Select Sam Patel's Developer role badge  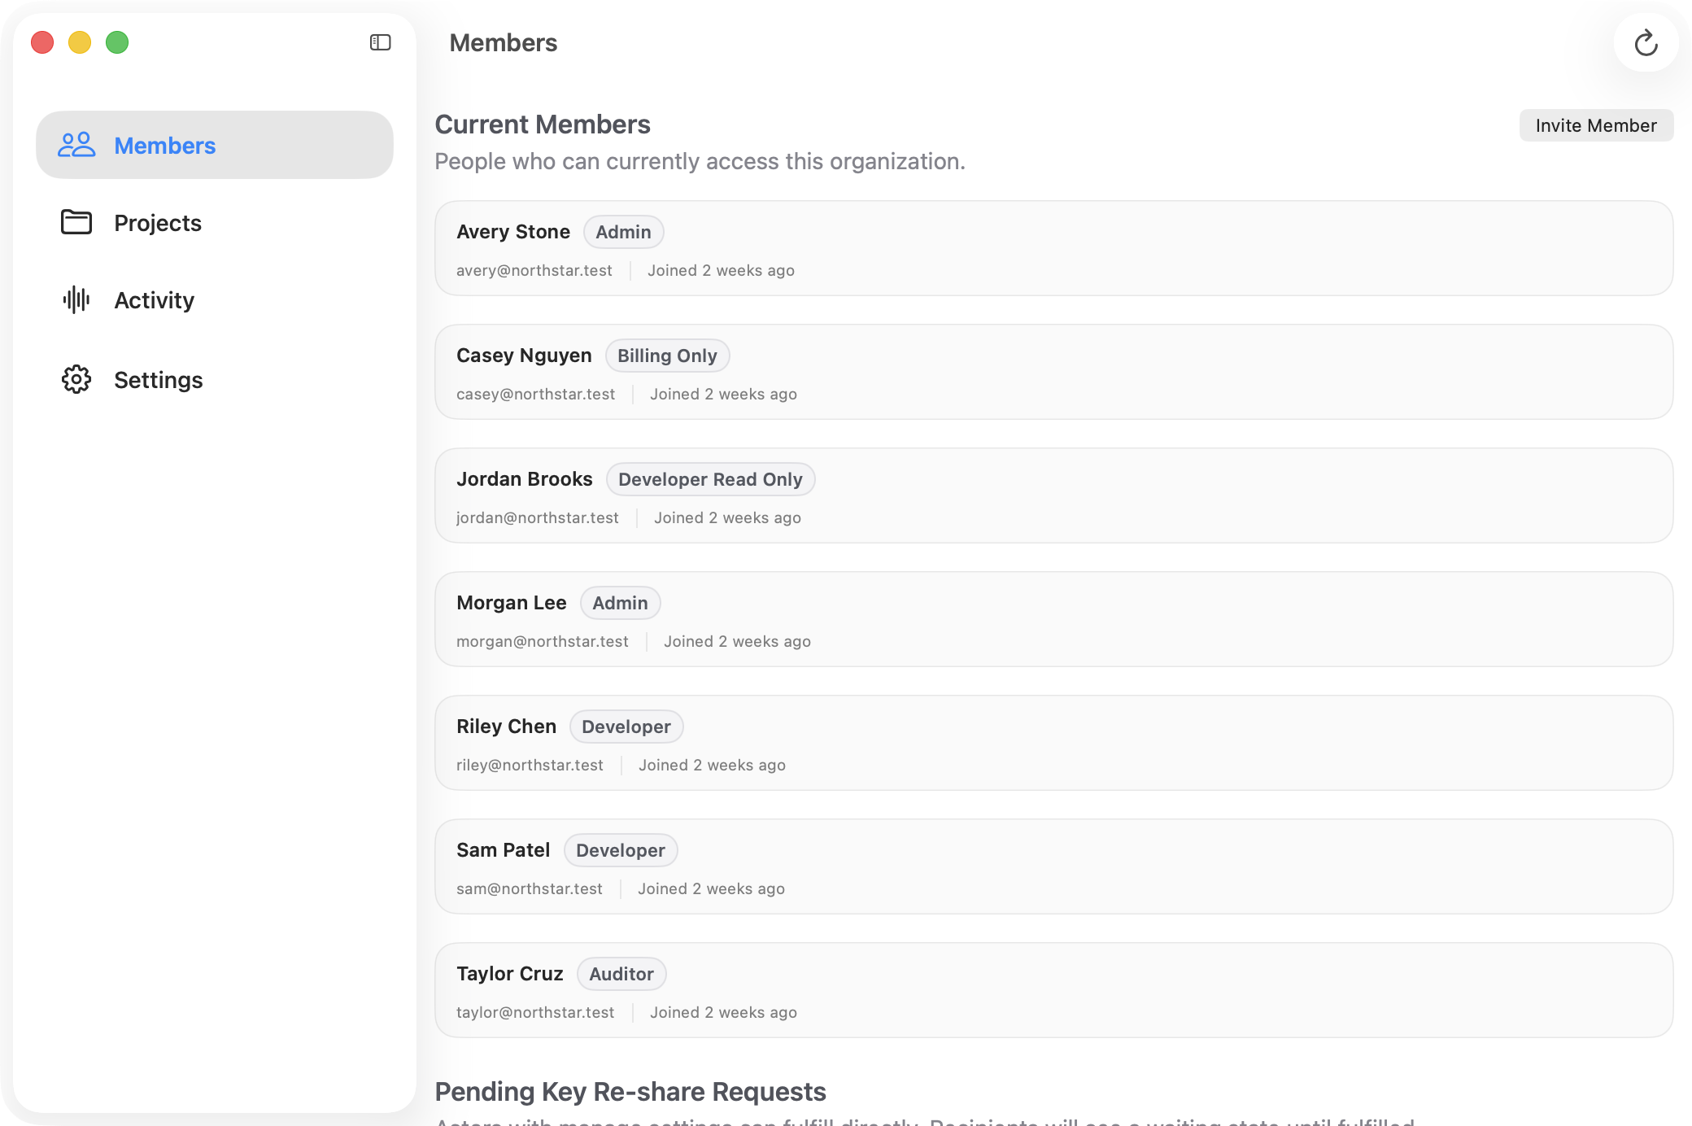[x=621, y=850]
